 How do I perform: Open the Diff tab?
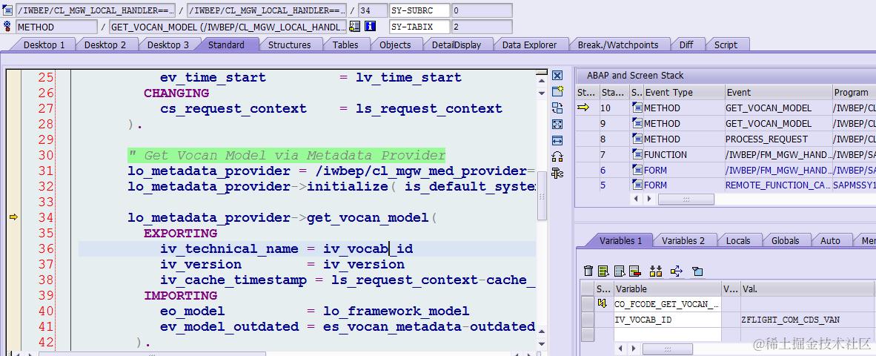686,44
